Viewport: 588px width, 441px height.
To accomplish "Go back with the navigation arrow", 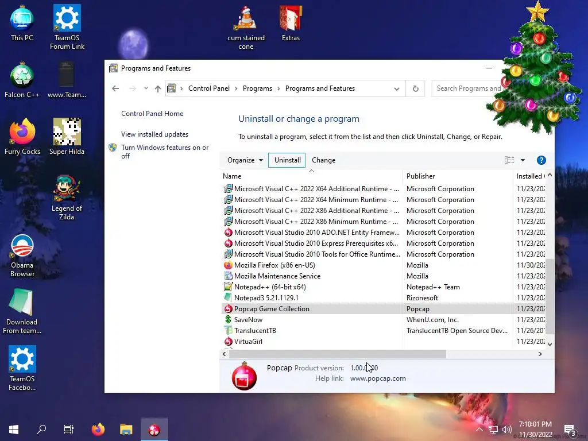I will pyautogui.click(x=115, y=88).
